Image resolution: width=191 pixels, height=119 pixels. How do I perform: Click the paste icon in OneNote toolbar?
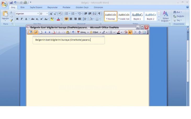(68, 32)
